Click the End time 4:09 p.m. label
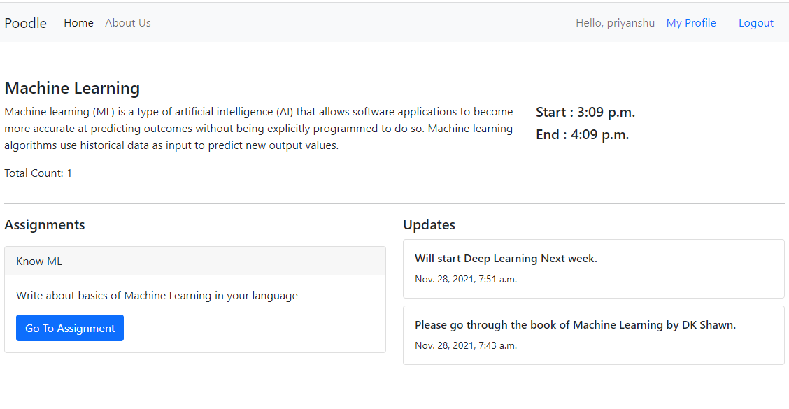 tap(581, 134)
